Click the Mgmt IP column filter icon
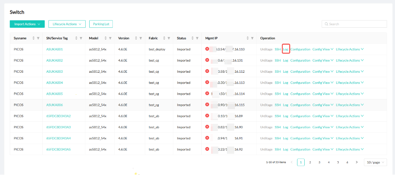395x175 pixels. click(x=252, y=38)
